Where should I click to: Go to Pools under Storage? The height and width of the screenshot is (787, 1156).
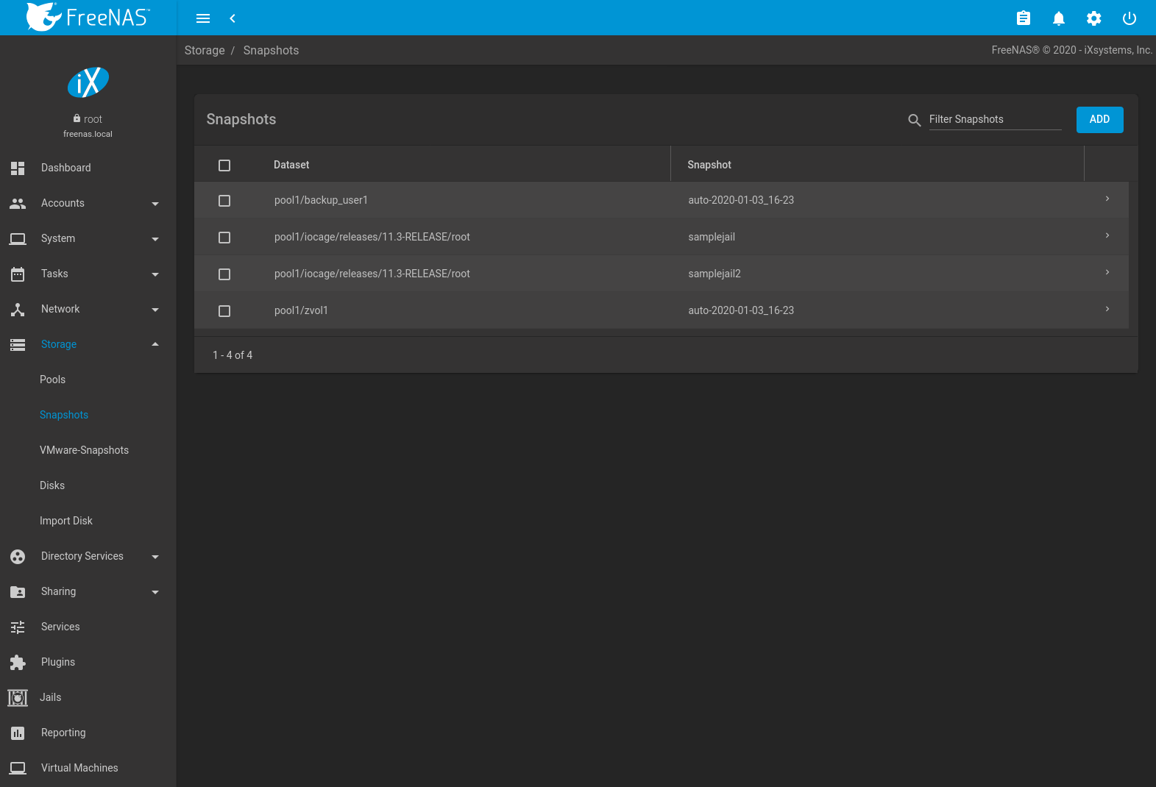click(x=52, y=380)
